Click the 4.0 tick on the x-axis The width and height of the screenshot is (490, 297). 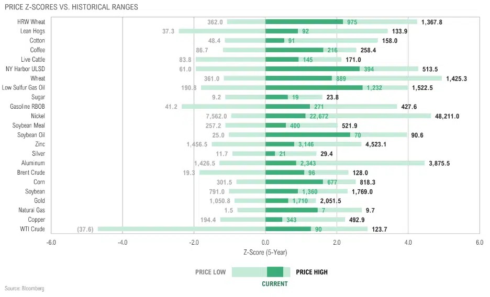[408, 243]
